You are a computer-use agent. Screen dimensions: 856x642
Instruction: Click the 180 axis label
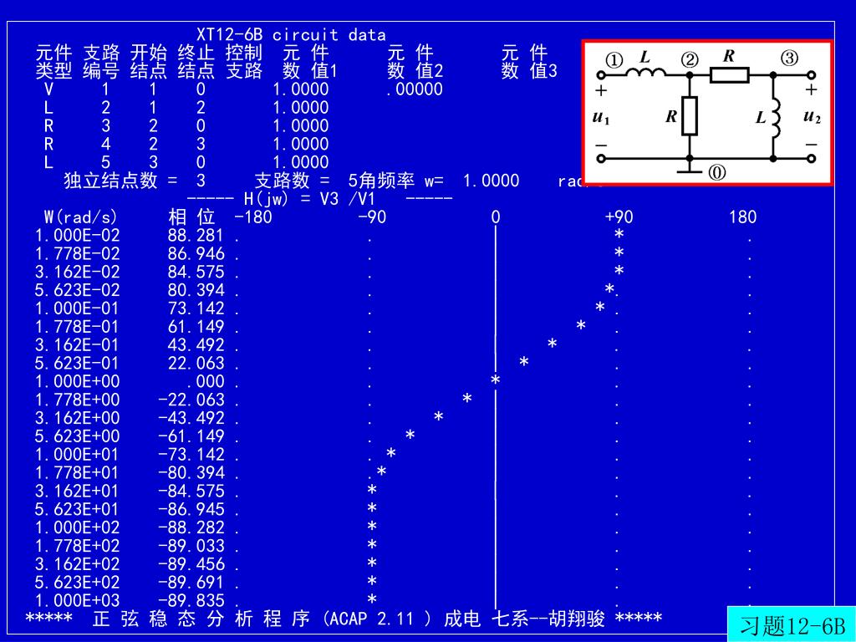pos(742,217)
